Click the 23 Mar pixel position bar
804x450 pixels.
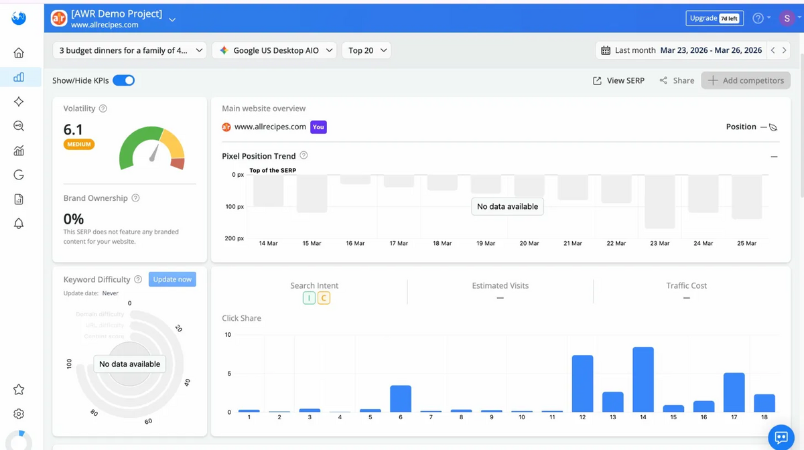pyautogui.click(x=659, y=202)
